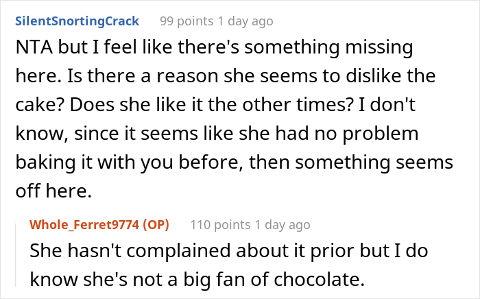Select the phrase "something missing"
This screenshot has width=480, height=299.
coord(328,48)
